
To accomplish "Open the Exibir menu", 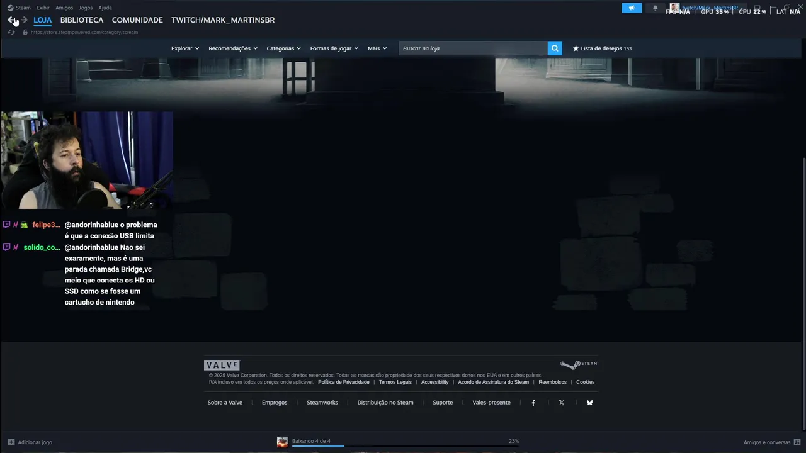I will (43, 8).
